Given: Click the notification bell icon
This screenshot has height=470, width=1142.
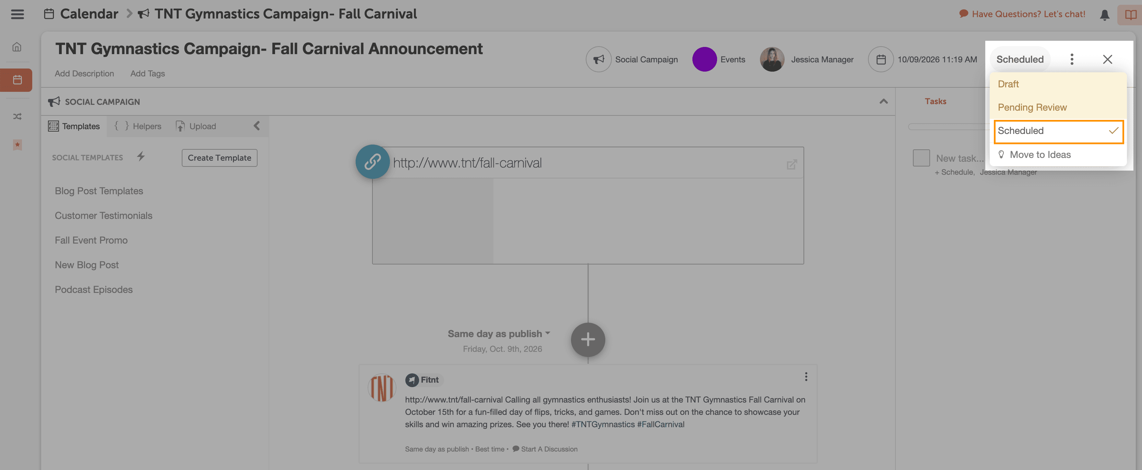Looking at the screenshot, I should point(1104,15).
